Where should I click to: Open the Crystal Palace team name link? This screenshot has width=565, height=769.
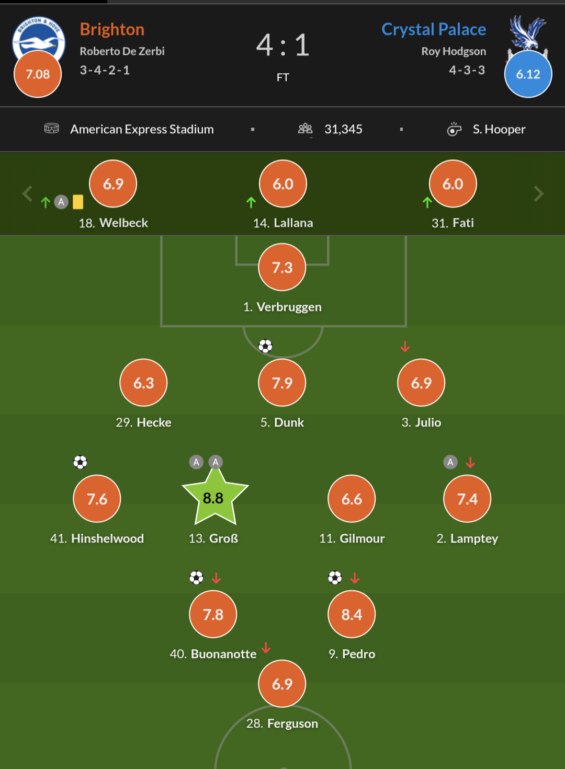[x=434, y=29]
